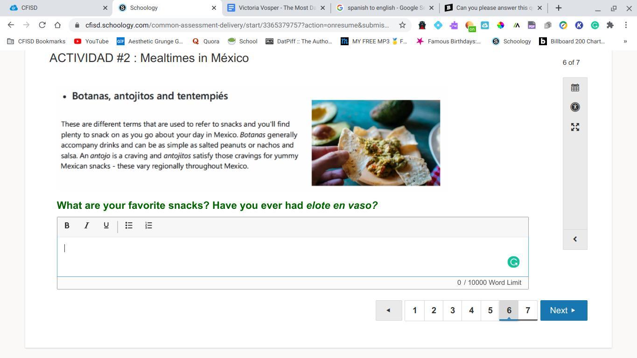The width and height of the screenshot is (637, 358).
Task: Click the PDF extension icon in toolbar
Action: click(532, 25)
